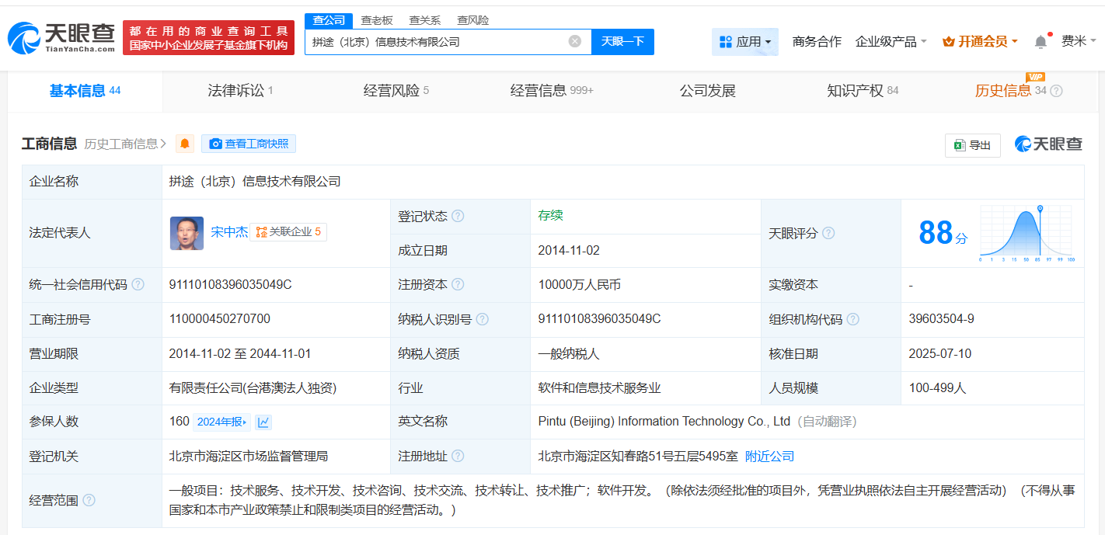Click the orange bell alert icon
The width and height of the screenshot is (1105, 535).
coord(184,144)
